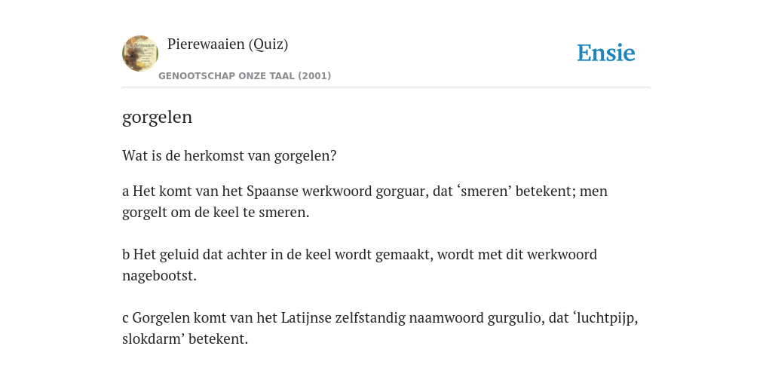The width and height of the screenshot is (772, 386).
Task: Click the gorgelen heading
Action: point(157,118)
